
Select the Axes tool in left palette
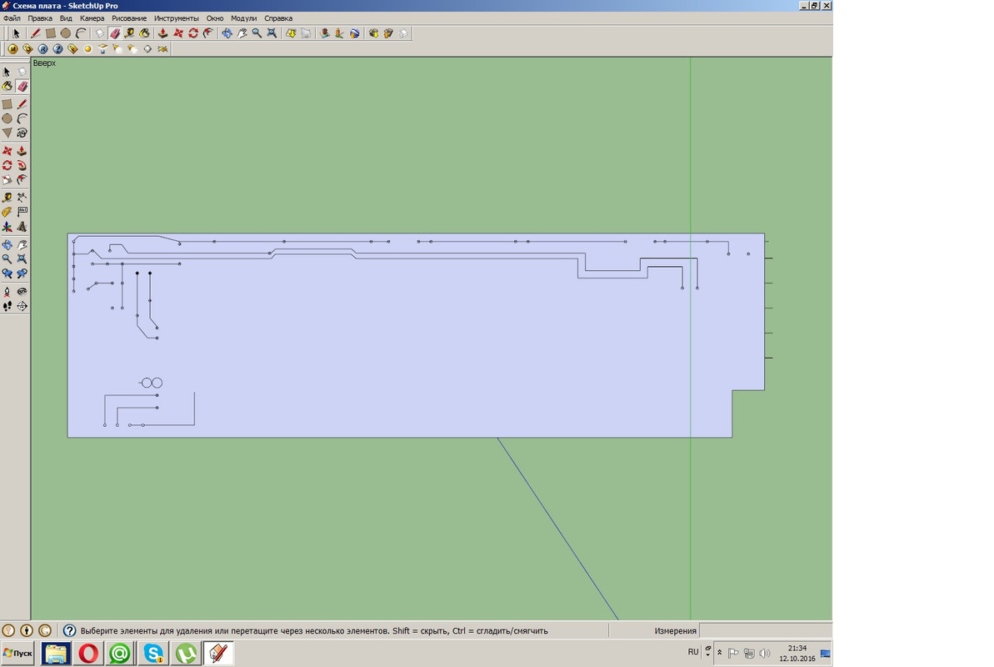[x=7, y=228]
